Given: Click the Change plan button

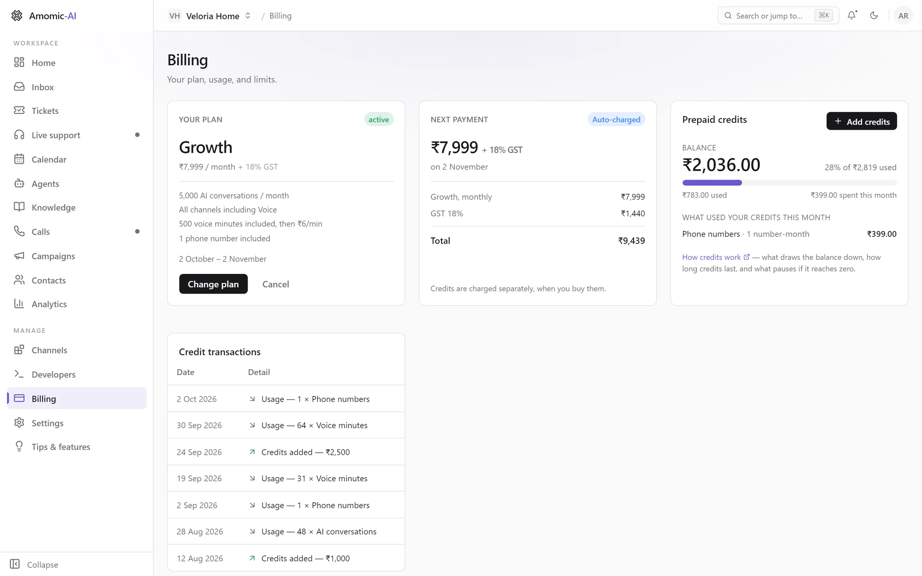Looking at the screenshot, I should pos(213,284).
